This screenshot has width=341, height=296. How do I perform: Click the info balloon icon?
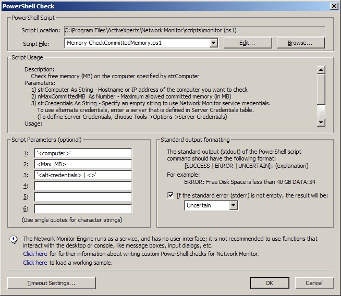coord(14,240)
